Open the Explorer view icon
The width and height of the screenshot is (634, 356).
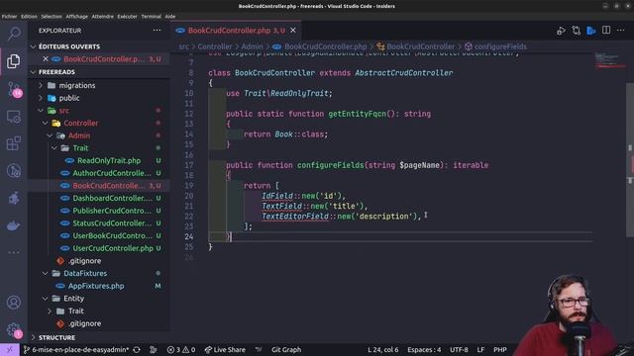coord(14,61)
